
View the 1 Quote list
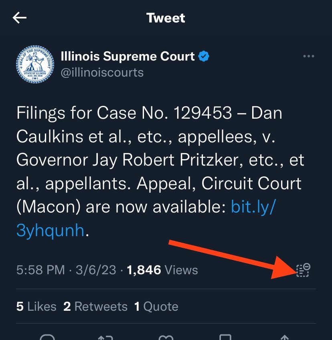(156, 306)
